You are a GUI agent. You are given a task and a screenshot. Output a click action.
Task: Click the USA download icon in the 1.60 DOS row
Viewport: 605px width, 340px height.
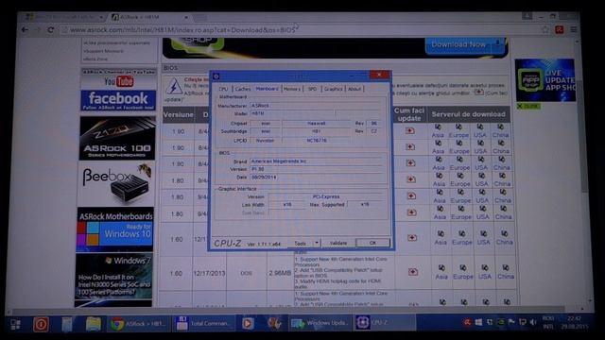point(485,268)
